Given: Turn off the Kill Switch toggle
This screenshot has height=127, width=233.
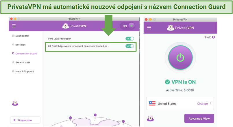Looking at the screenshot, I should point(130,46).
